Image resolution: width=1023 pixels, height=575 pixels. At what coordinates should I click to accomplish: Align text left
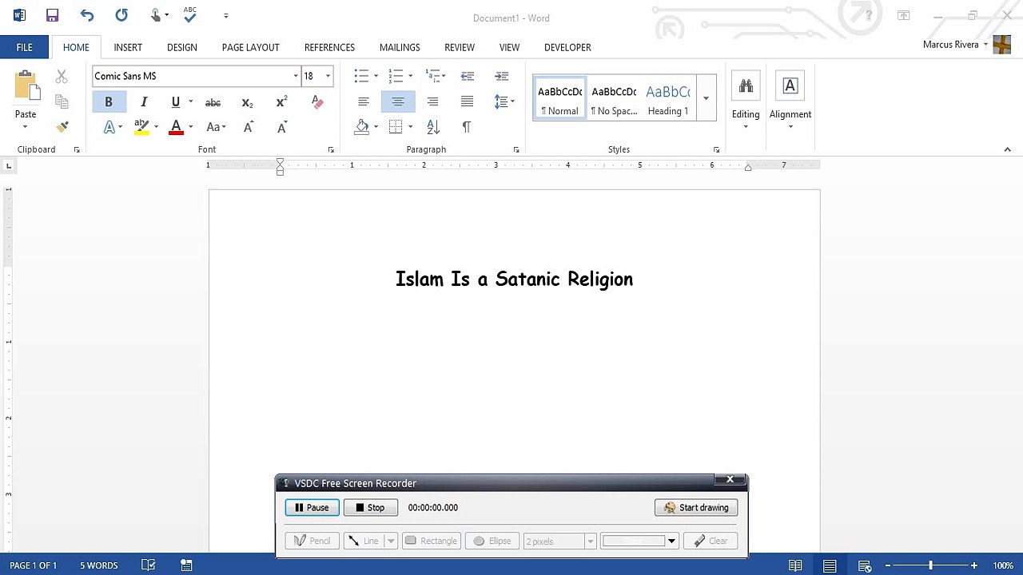[x=364, y=101]
